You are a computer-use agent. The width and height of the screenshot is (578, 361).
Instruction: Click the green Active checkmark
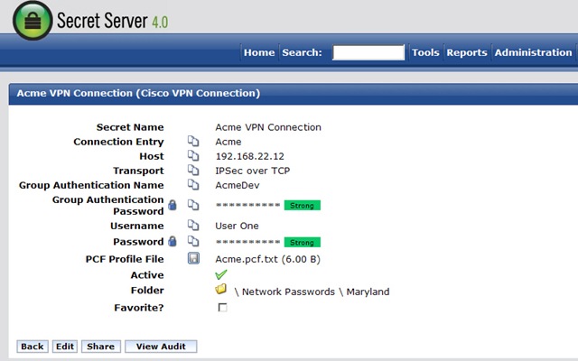(221, 274)
